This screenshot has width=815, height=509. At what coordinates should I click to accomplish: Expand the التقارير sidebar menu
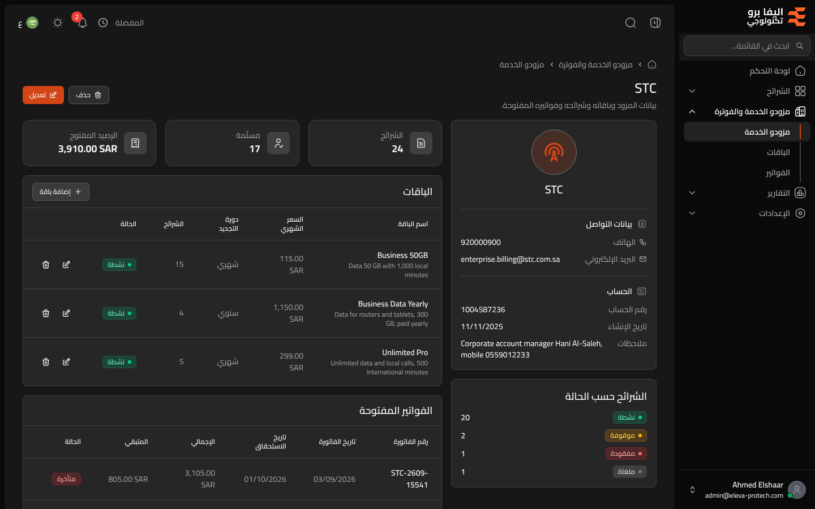coord(747,193)
